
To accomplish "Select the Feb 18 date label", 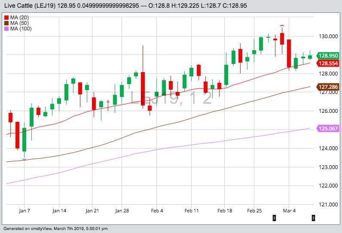I will [x=225, y=211].
